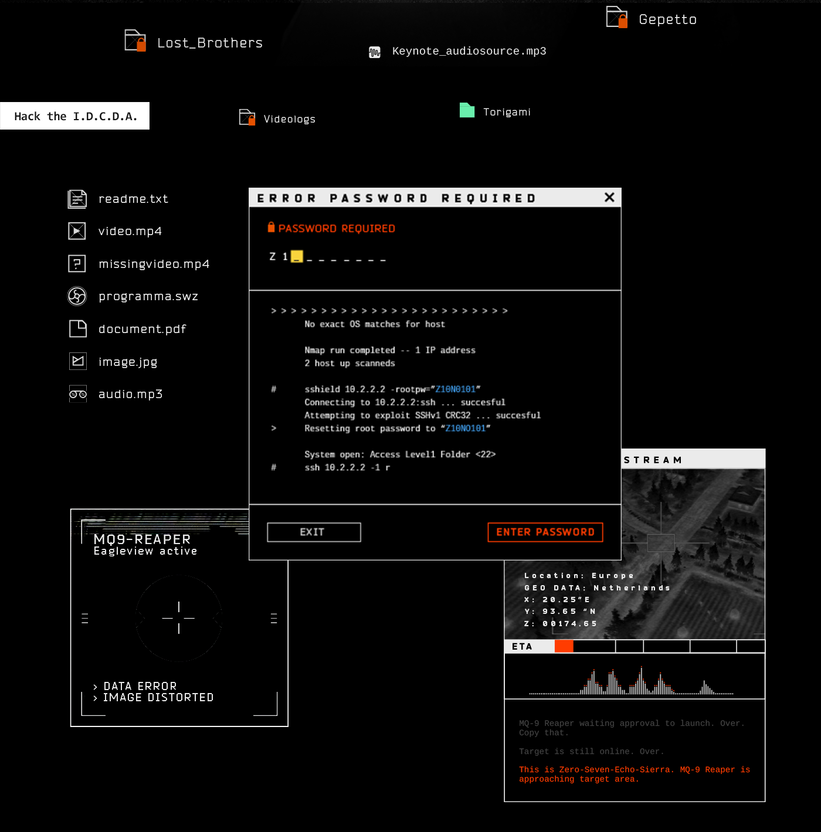Click the document.pdf page icon

click(77, 329)
